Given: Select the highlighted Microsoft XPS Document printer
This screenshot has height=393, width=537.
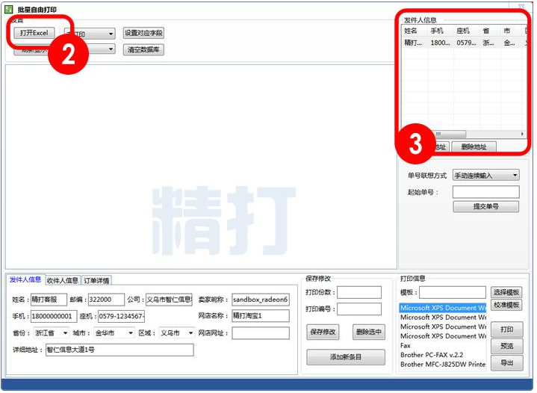Looking at the screenshot, I should pyautogui.click(x=442, y=308).
